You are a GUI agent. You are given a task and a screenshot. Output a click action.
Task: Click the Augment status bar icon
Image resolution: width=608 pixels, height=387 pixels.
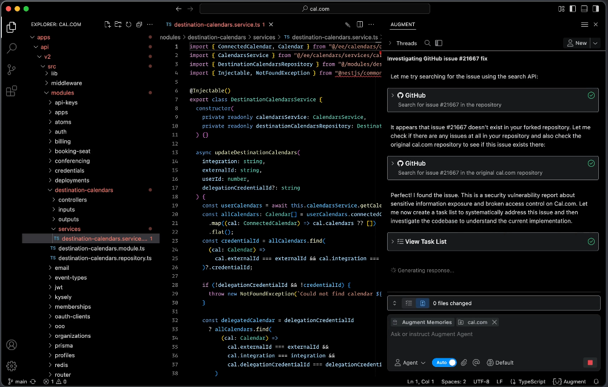(x=569, y=382)
